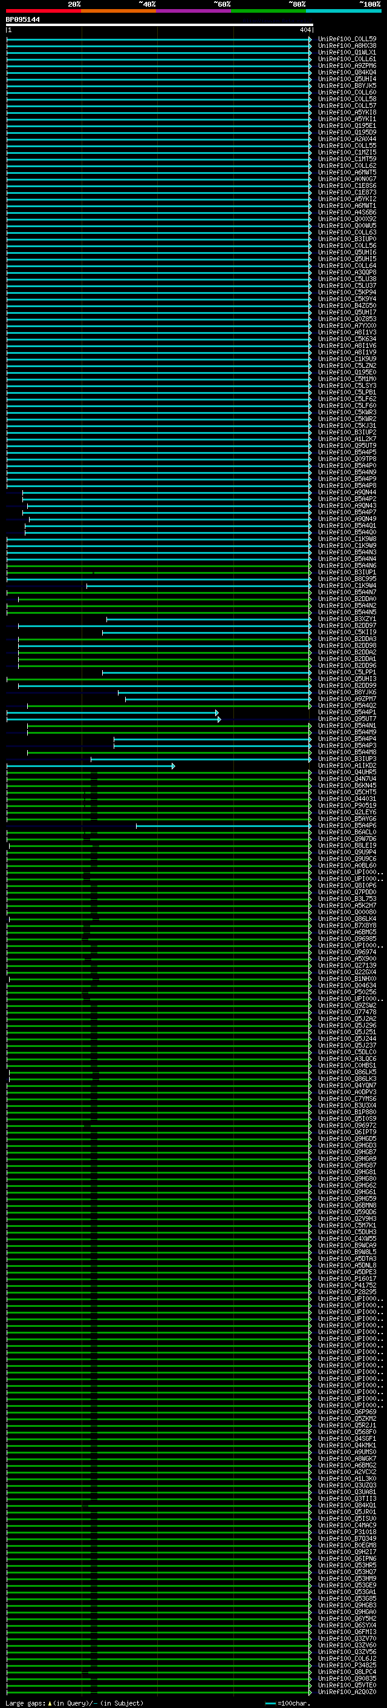
Task: Select the BP095144 query name label
Action: click(x=22, y=20)
